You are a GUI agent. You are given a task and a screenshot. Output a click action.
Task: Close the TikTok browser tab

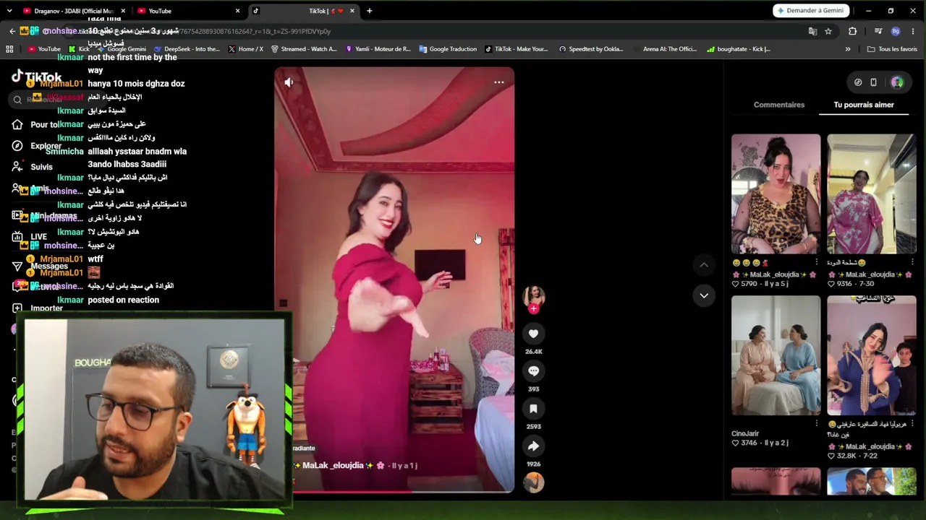(351, 11)
